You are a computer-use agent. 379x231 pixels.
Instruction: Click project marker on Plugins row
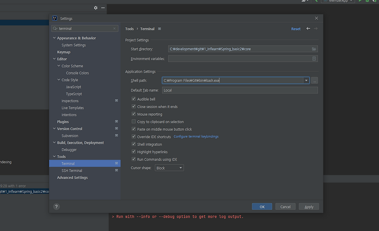coord(117,121)
